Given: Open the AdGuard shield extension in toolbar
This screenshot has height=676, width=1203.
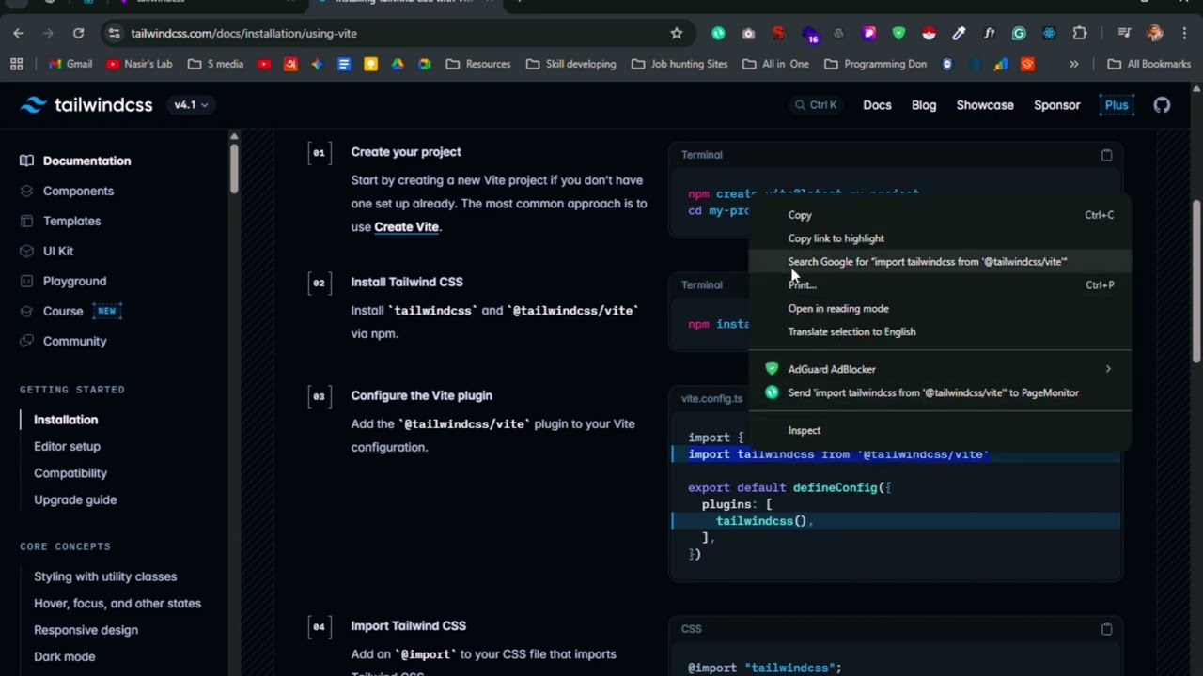Looking at the screenshot, I should point(898,33).
